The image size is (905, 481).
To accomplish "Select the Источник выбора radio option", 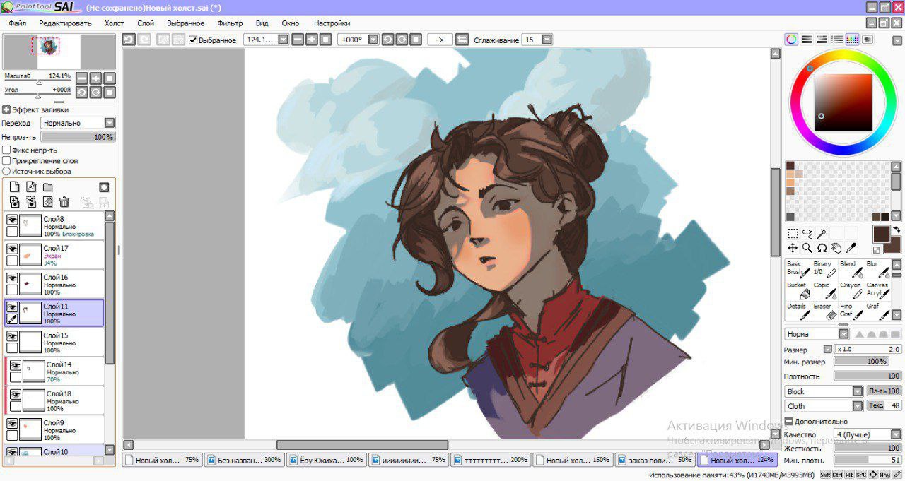I will click(6, 171).
